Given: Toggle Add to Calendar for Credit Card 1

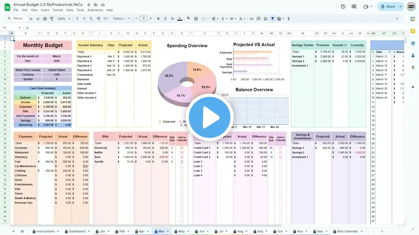Looking at the screenshot, I should click(281, 148).
